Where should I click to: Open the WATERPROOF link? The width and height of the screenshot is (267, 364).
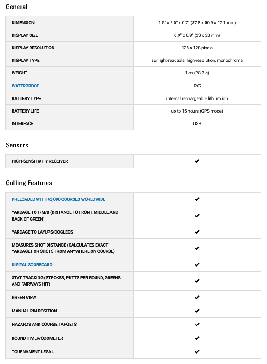[25, 86]
